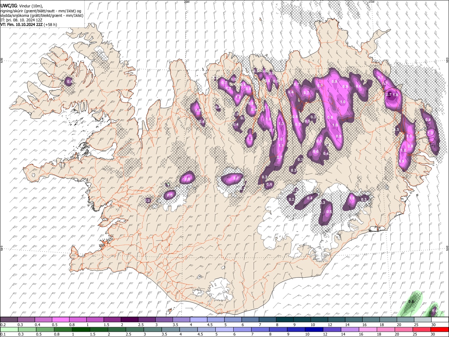Click the light lavender 4 swatch in top legend row

(x=199, y=320)
